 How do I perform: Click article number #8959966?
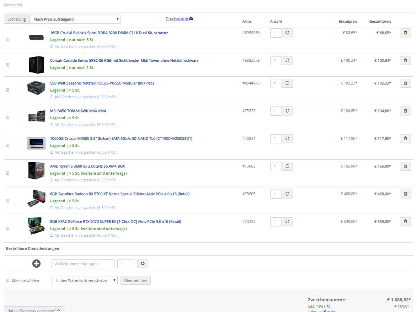[x=251, y=33]
